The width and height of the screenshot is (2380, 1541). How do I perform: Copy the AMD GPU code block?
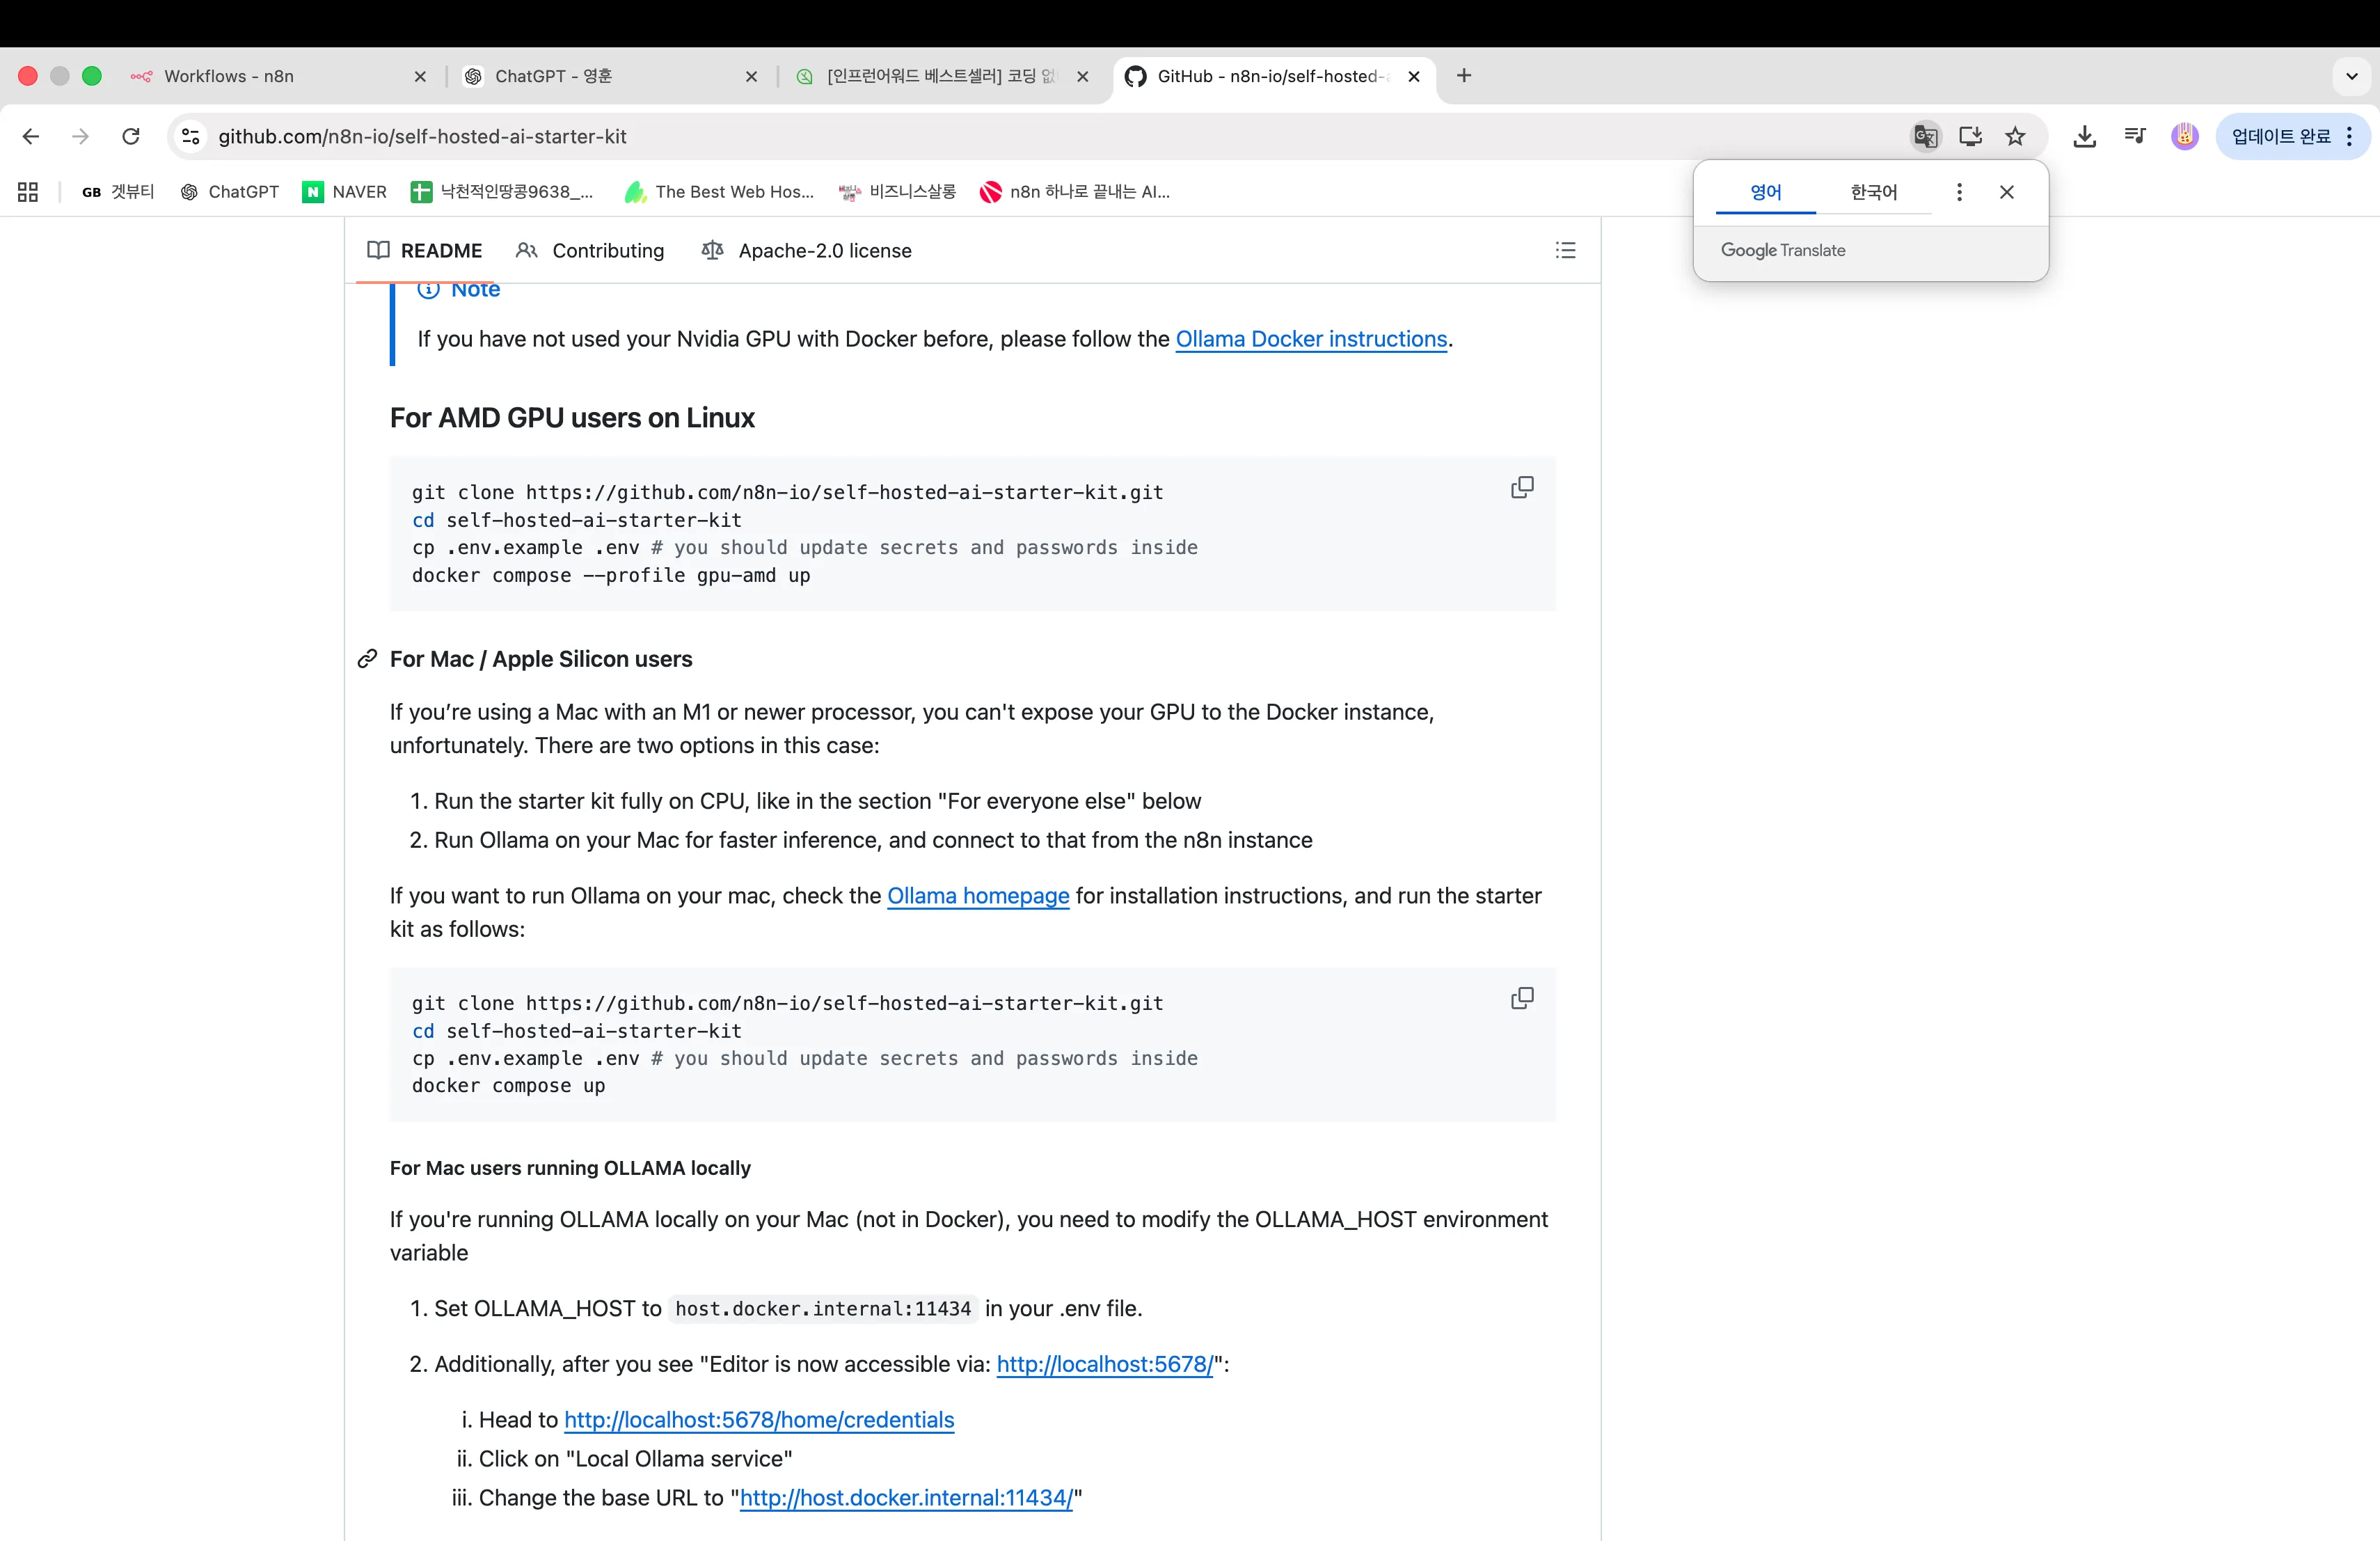[x=1521, y=487]
